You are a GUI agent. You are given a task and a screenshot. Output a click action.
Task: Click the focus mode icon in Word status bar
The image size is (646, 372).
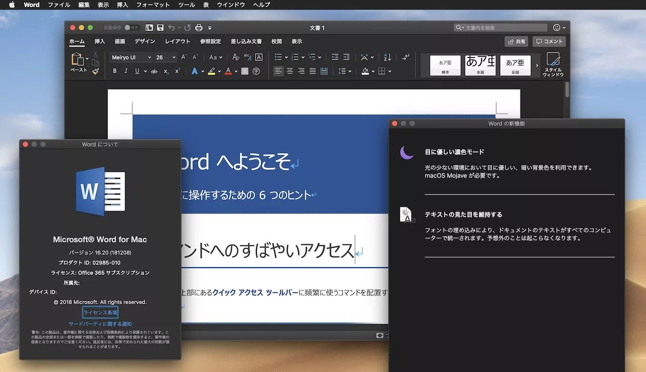(x=380, y=335)
